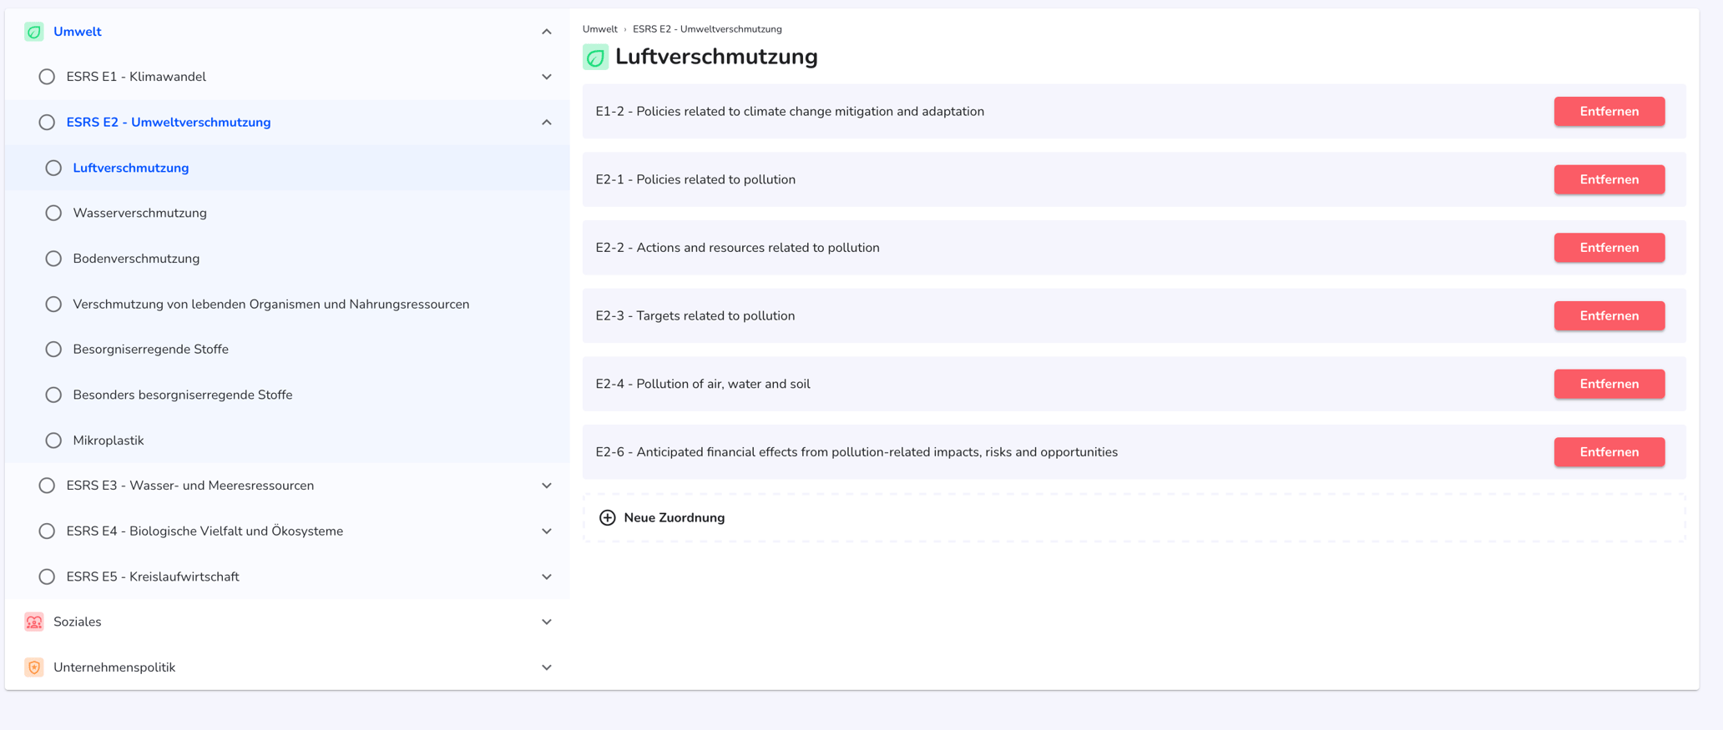Expand ESRS E4 - Biologische Vielfalt chevron
This screenshot has height=730, width=1723.
(547, 531)
